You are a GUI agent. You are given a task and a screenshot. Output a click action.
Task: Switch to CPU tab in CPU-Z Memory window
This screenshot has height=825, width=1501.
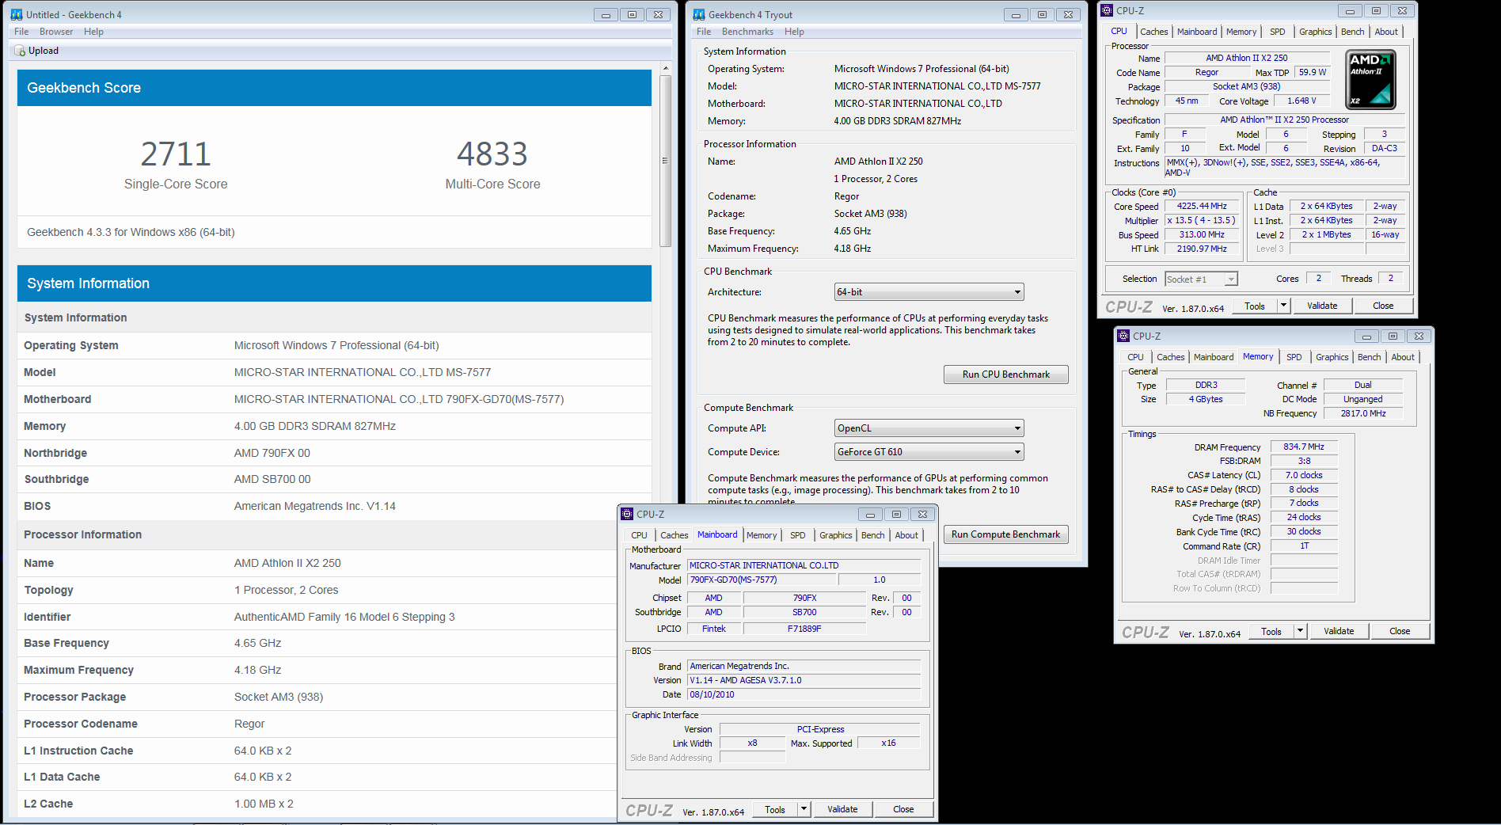pos(1135,357)
